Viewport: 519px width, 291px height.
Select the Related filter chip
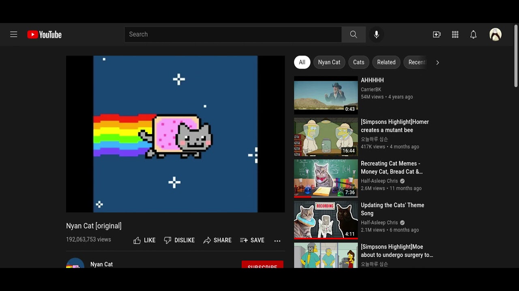(x=386, y=62)
